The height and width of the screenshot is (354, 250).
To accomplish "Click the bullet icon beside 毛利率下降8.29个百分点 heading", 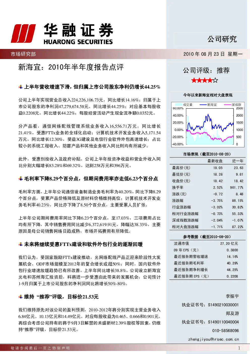I will [21, 179].
